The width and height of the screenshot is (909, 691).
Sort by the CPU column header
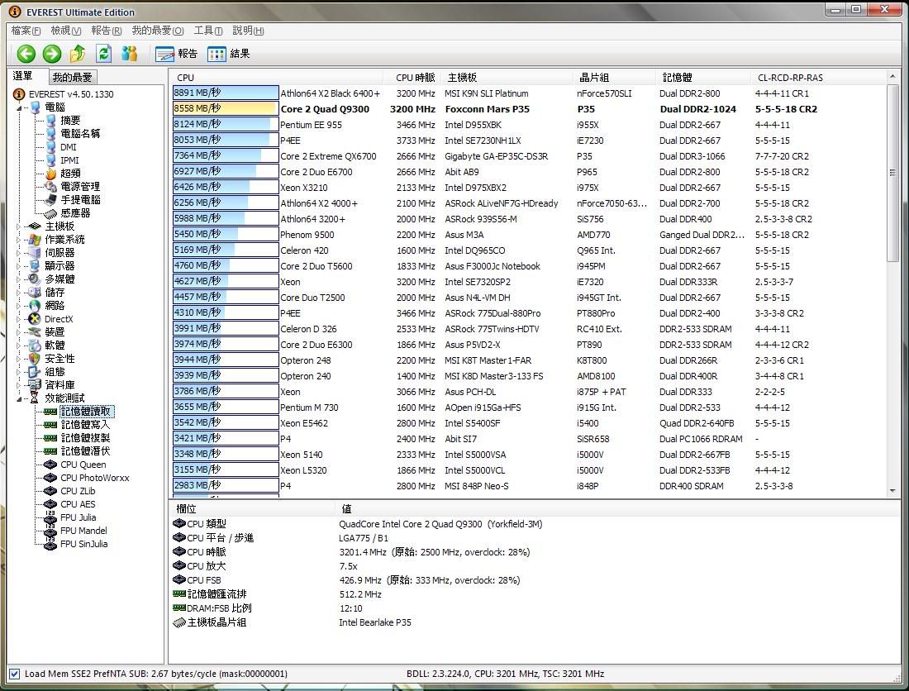click(x=276, y=78)
